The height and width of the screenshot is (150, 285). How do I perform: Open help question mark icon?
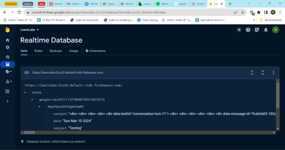248,30
